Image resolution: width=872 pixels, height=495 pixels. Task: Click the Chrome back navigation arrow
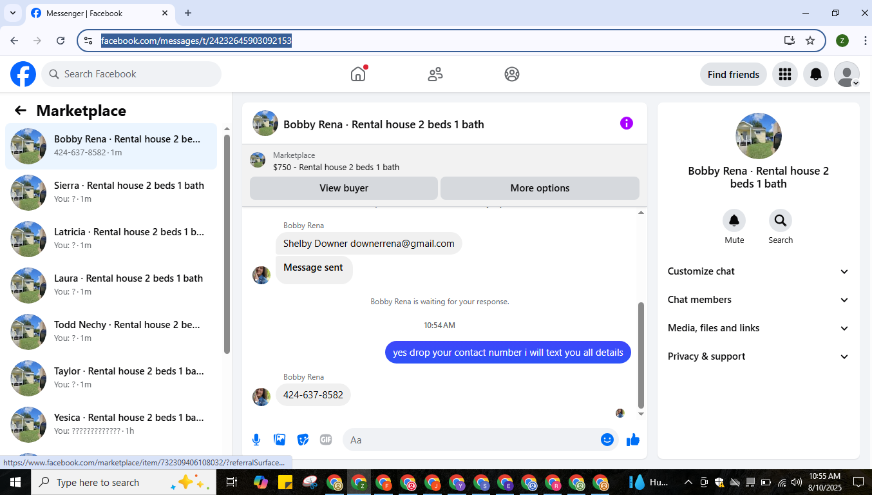14,40
